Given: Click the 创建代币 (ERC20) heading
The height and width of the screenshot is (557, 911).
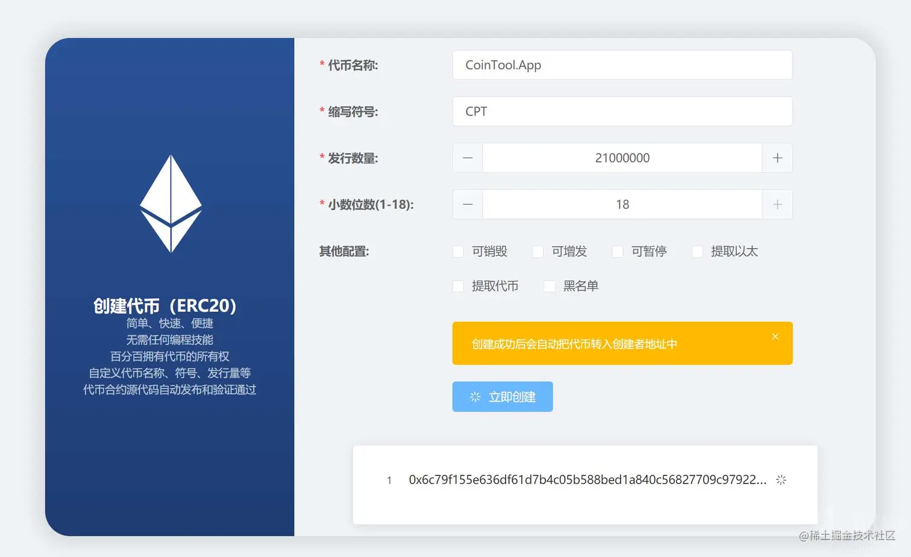Looking at the screenshot, I should [164, 305].
